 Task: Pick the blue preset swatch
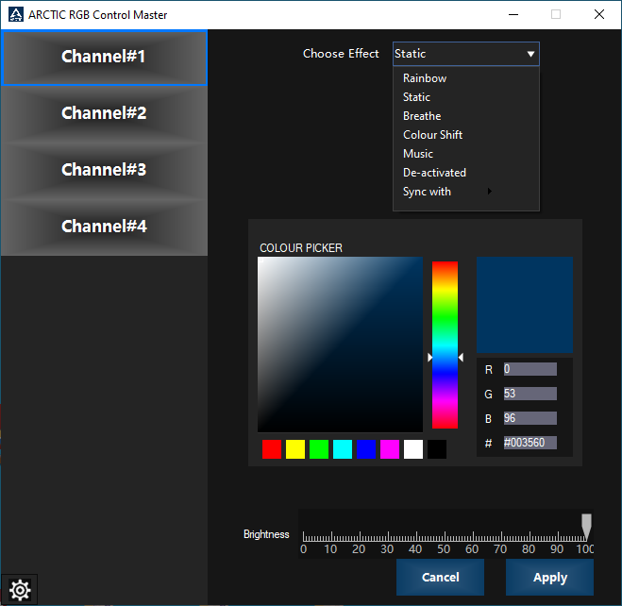click(366, 449)
